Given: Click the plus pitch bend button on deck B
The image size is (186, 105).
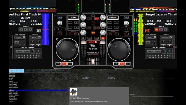Looking at the screenshot, I should coord(130,29).
